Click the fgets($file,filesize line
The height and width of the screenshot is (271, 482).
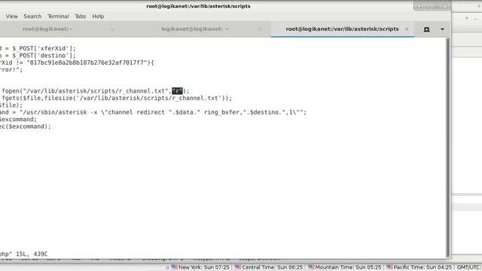pos(117,98)
